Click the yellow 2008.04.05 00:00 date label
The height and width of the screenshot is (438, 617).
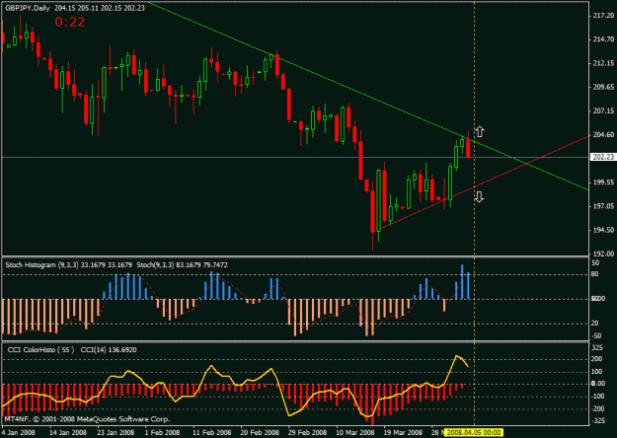[x=474, y=432]
